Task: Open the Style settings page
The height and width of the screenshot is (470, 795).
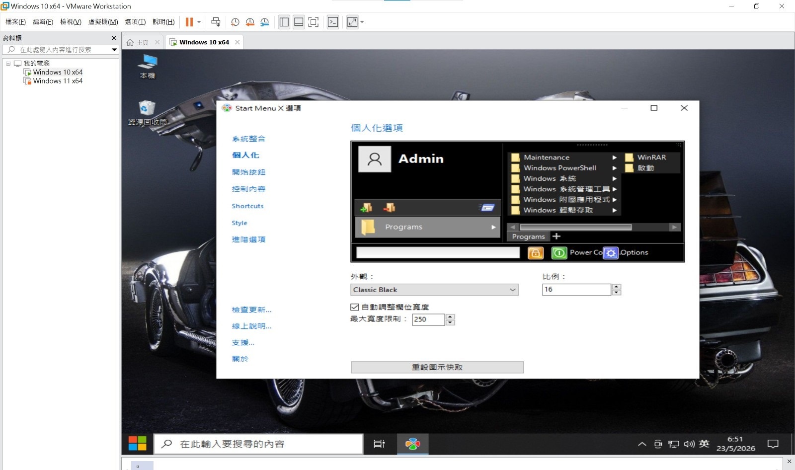Action: pyautogui.click(x=239, y=223)
